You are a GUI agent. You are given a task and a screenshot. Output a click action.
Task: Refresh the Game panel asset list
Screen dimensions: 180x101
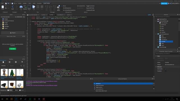point(24,17)
